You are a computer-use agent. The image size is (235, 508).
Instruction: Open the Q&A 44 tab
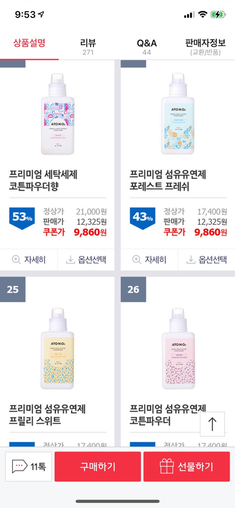click(147, 47)
